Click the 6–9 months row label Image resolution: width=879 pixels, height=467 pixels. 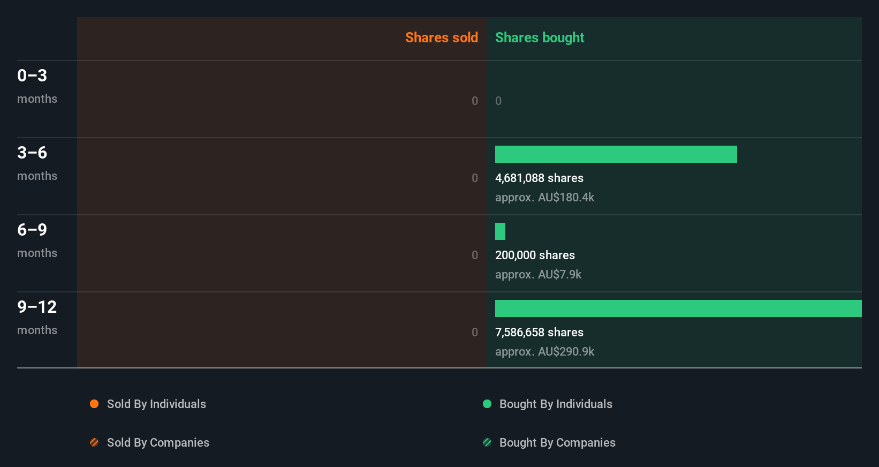[37, 240]
